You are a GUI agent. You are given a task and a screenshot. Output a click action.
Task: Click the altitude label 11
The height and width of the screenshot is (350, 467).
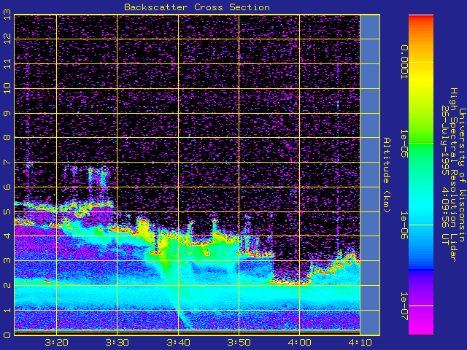tap(7, 63)
